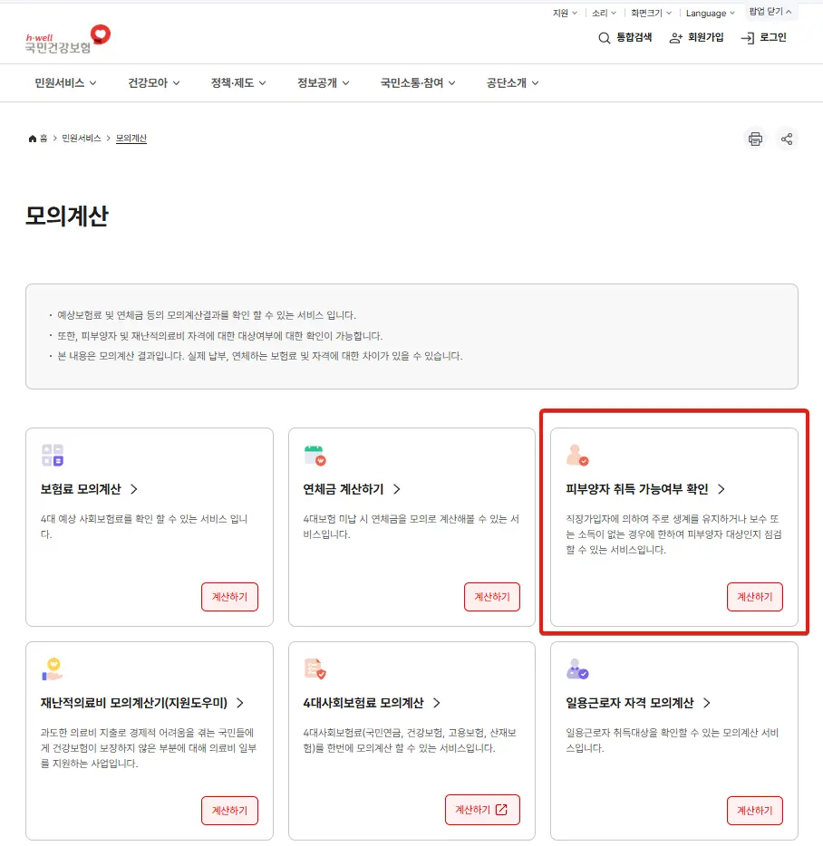
Task: Click the 연체금 계산하기 calendar icon
Action: 314,455
